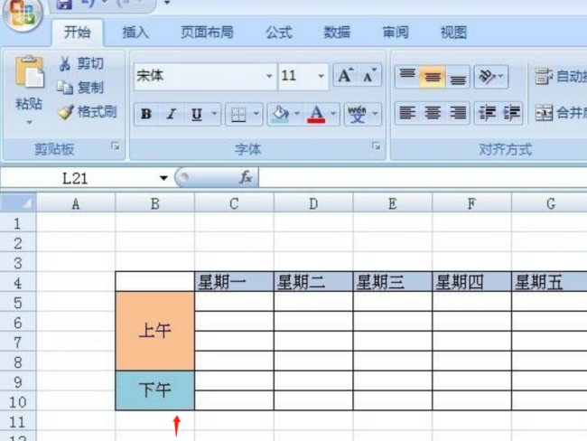Select all cells with corner button
587x441 pixels.
coord(19,202)
